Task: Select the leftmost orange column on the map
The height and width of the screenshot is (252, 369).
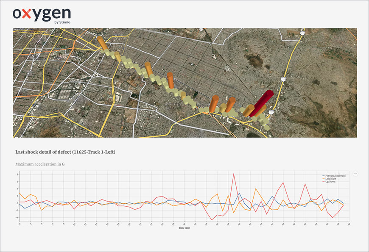Action: click(102, 43)
